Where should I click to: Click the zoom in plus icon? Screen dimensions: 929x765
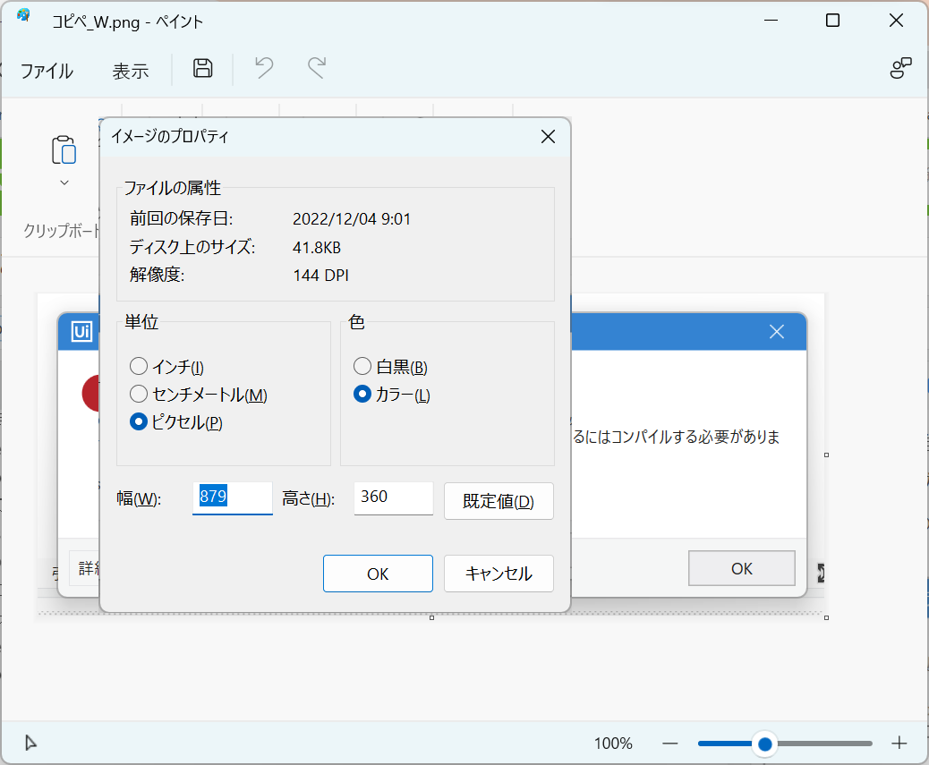(x=898, y=743)
